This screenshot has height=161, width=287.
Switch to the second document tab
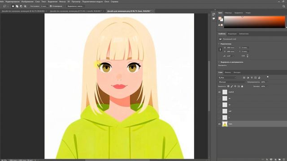click(76, 11)
